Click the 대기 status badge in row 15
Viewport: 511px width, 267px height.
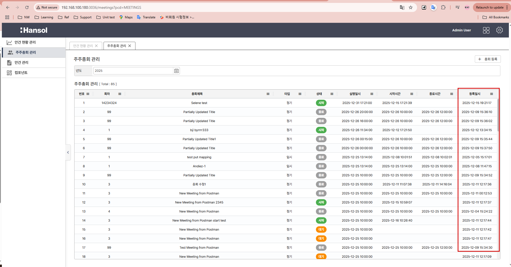(x=321, y=230)
